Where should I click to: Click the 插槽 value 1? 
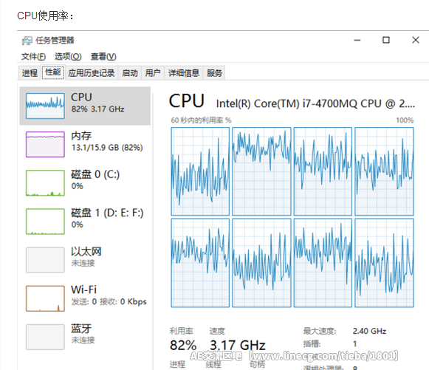[355, 343]
